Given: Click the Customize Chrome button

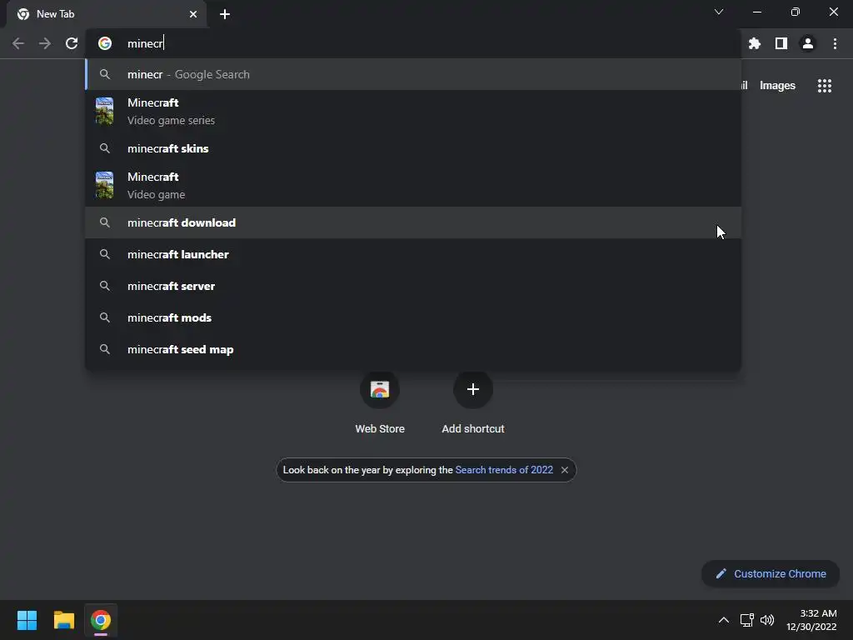Looking at the screenshot, I should pos(771,573).
